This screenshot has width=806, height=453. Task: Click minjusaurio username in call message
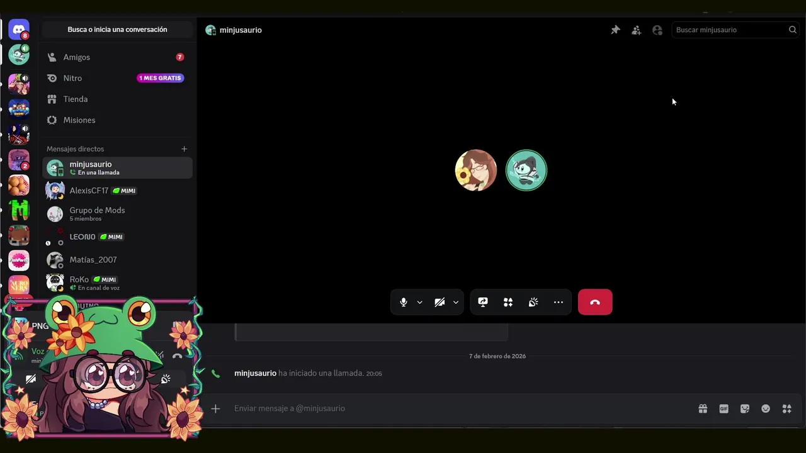255,373
